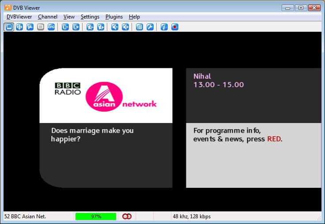Click the '48 khz, 128 kbps' status text

192,217
